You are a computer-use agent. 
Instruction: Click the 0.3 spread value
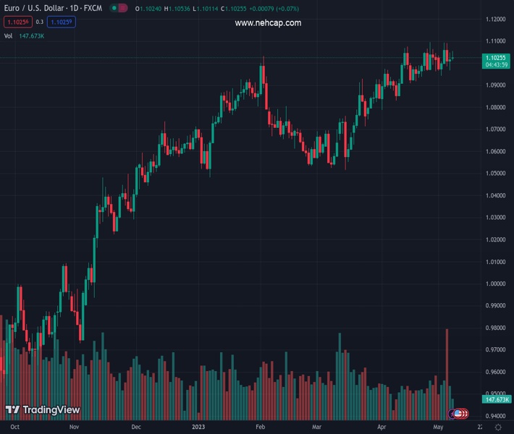pos(41,22)
